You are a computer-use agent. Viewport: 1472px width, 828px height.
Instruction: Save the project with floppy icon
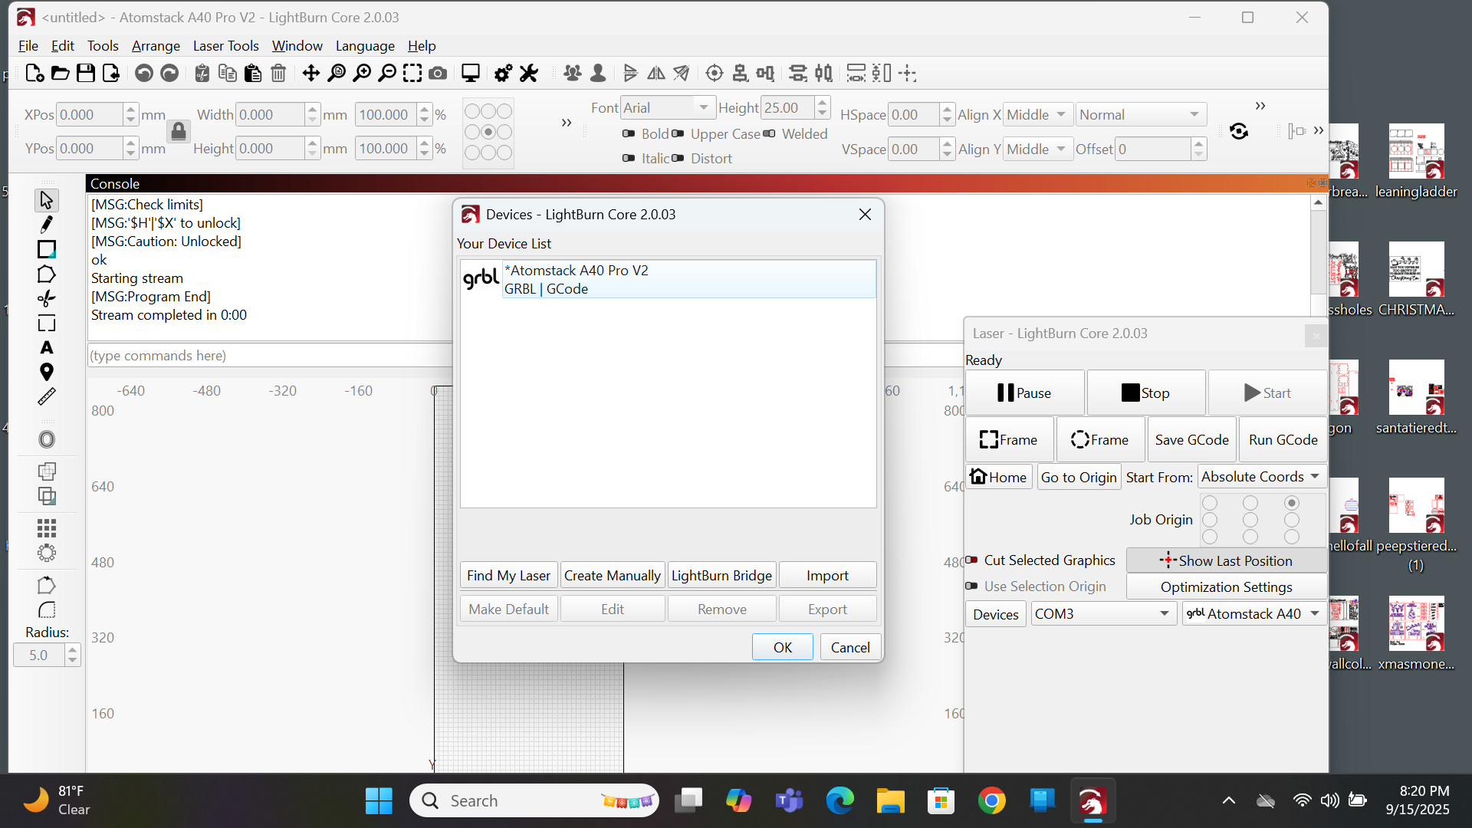coord(86,74)
